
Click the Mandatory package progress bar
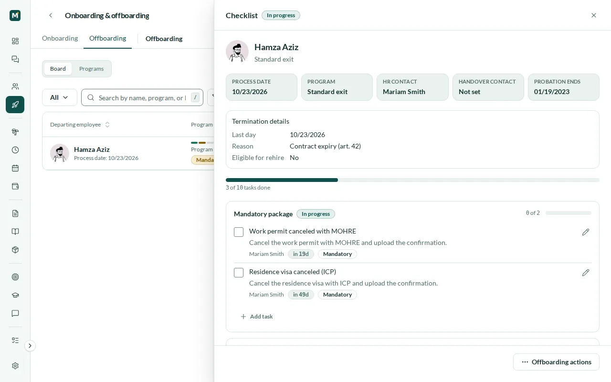pos(569,213)
